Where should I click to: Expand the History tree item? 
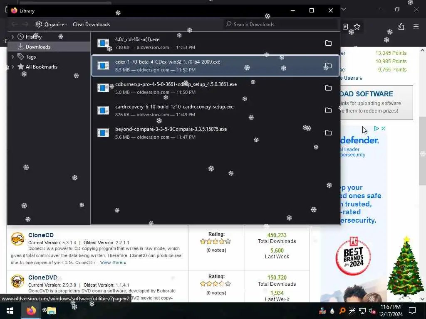pyautogui.click(x=12, y=37)
